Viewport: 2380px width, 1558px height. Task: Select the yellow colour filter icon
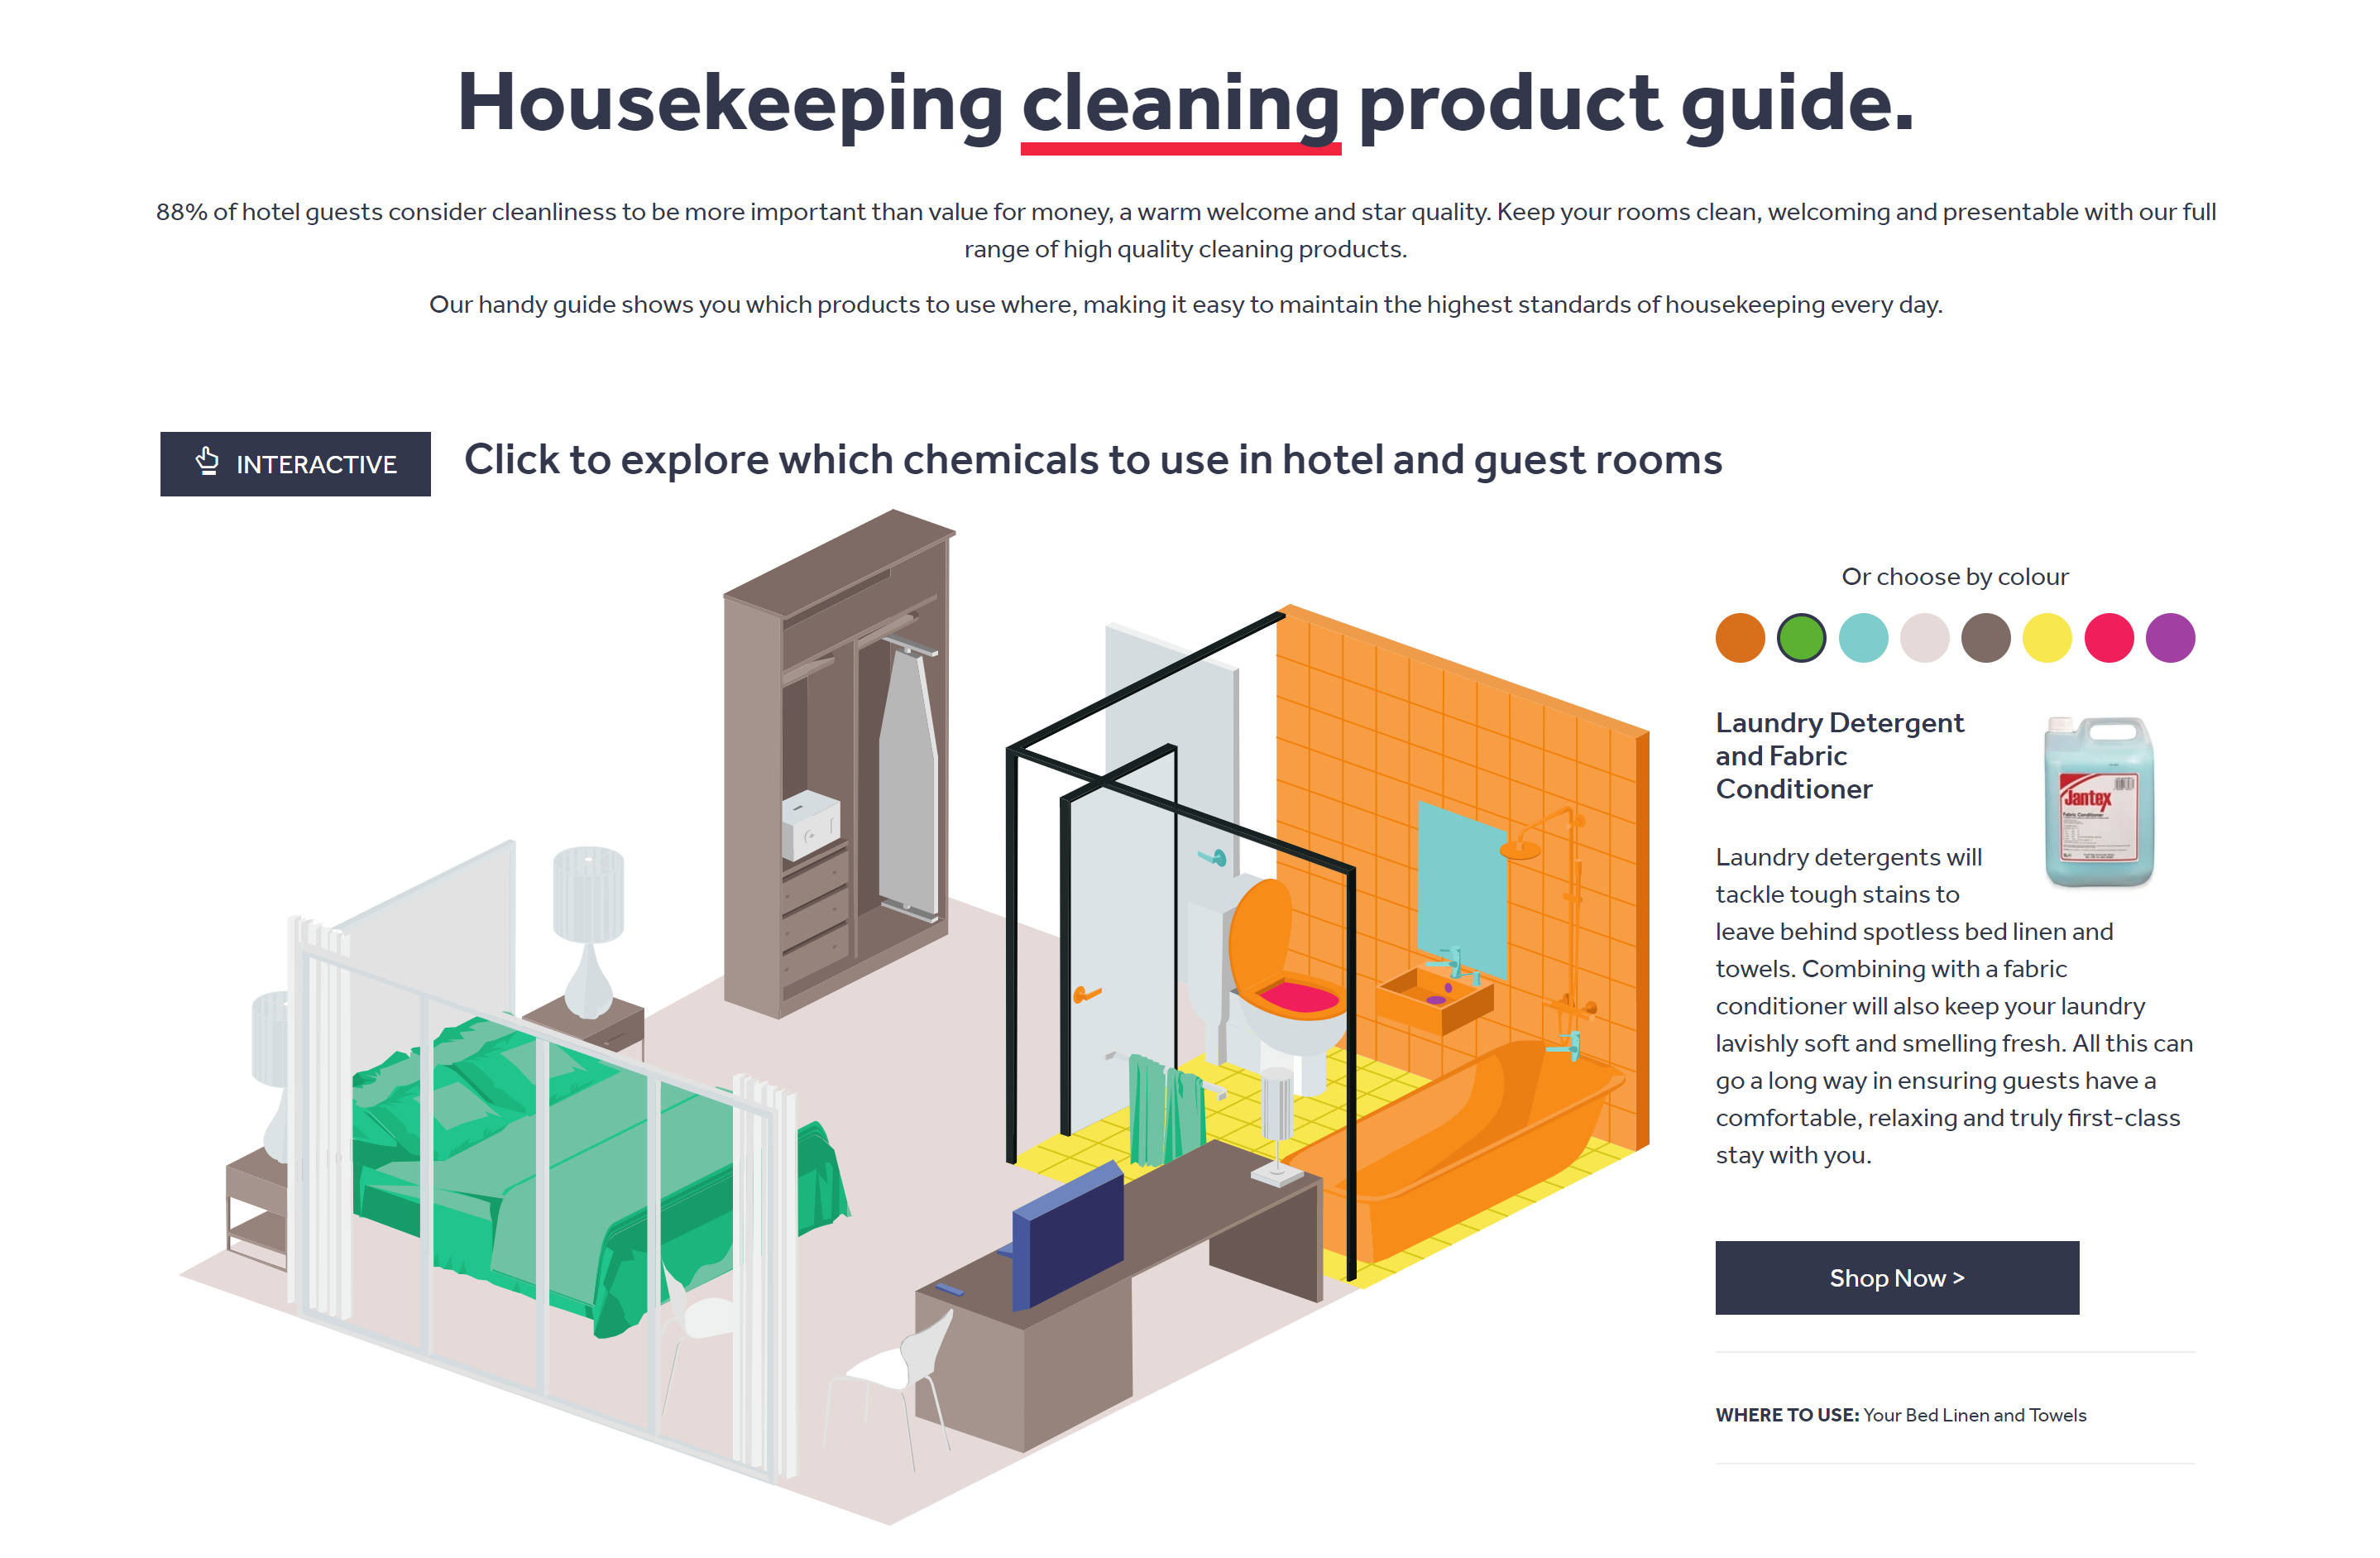[2050, 635]
